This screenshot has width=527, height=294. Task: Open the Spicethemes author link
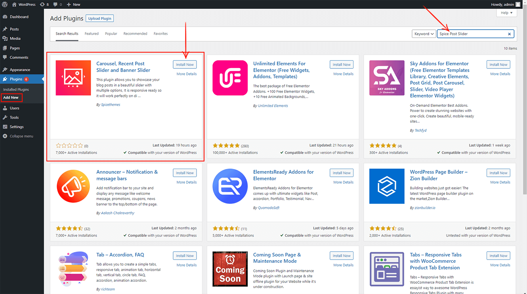click(111, 105)
